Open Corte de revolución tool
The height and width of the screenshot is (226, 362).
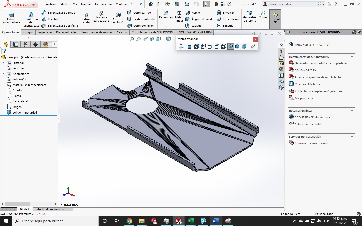pos(118,18)
